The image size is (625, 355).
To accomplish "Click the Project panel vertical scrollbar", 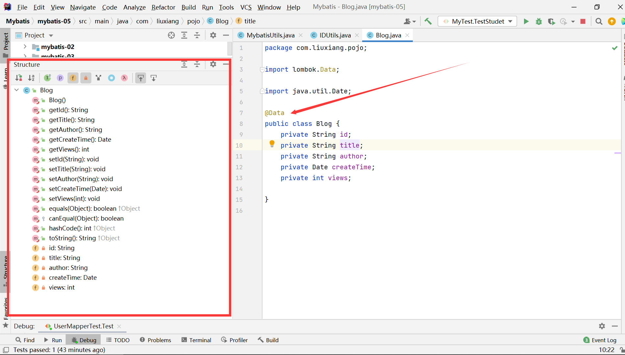I will coord(230,49).
